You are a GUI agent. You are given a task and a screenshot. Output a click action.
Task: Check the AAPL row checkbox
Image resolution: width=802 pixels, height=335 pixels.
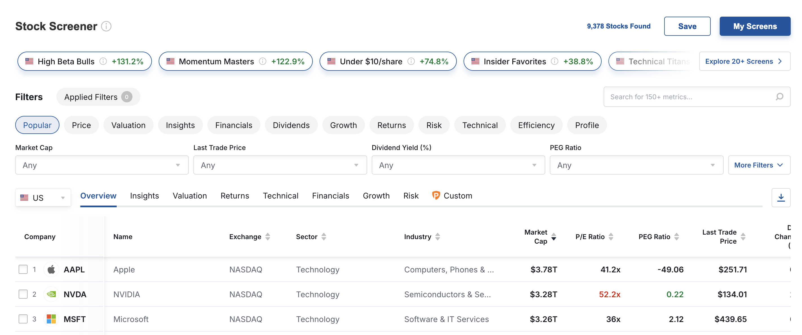(23, 270)
